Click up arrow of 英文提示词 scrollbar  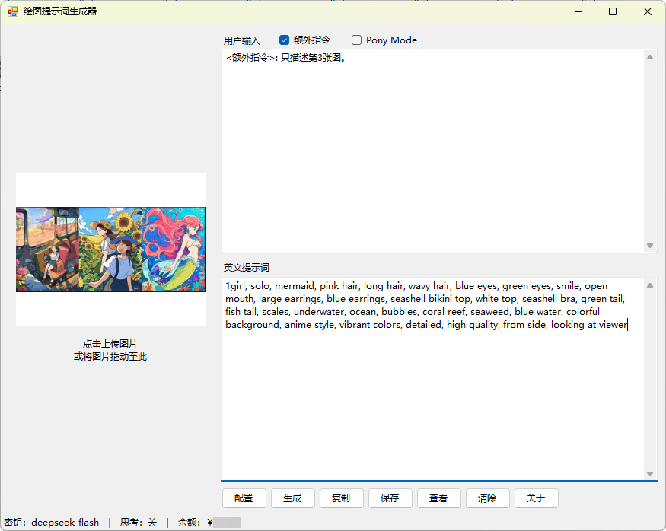650,285
